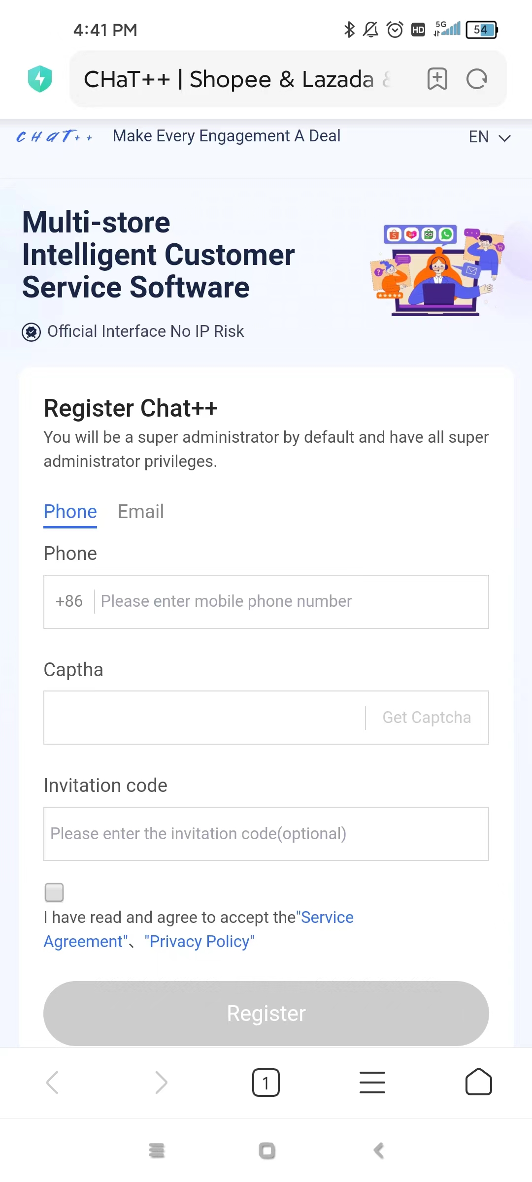Screen dimensions: 532x1182
Task: Click the Official Interface badge icon
Action: 31,331
